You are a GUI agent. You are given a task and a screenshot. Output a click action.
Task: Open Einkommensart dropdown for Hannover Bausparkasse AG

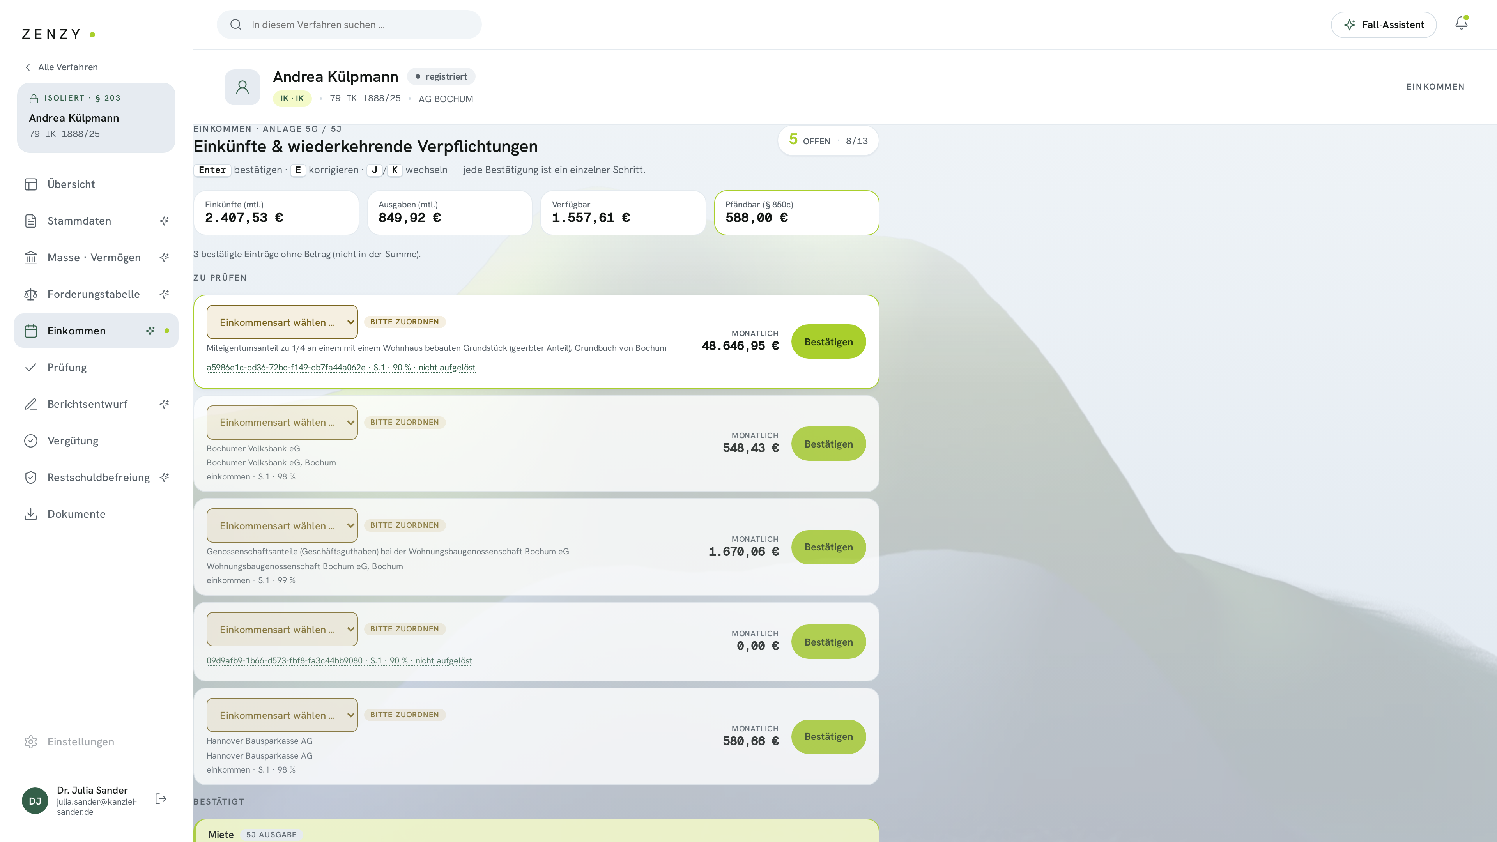pos(282,715)
